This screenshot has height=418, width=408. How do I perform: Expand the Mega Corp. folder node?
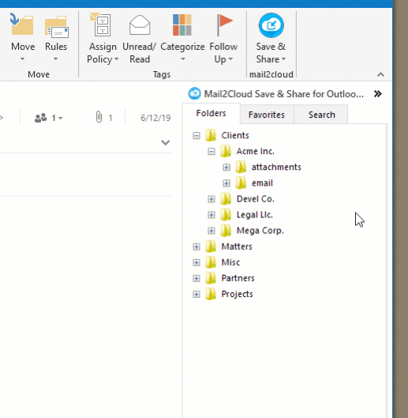pyautogui.click(x=211, y=231)
